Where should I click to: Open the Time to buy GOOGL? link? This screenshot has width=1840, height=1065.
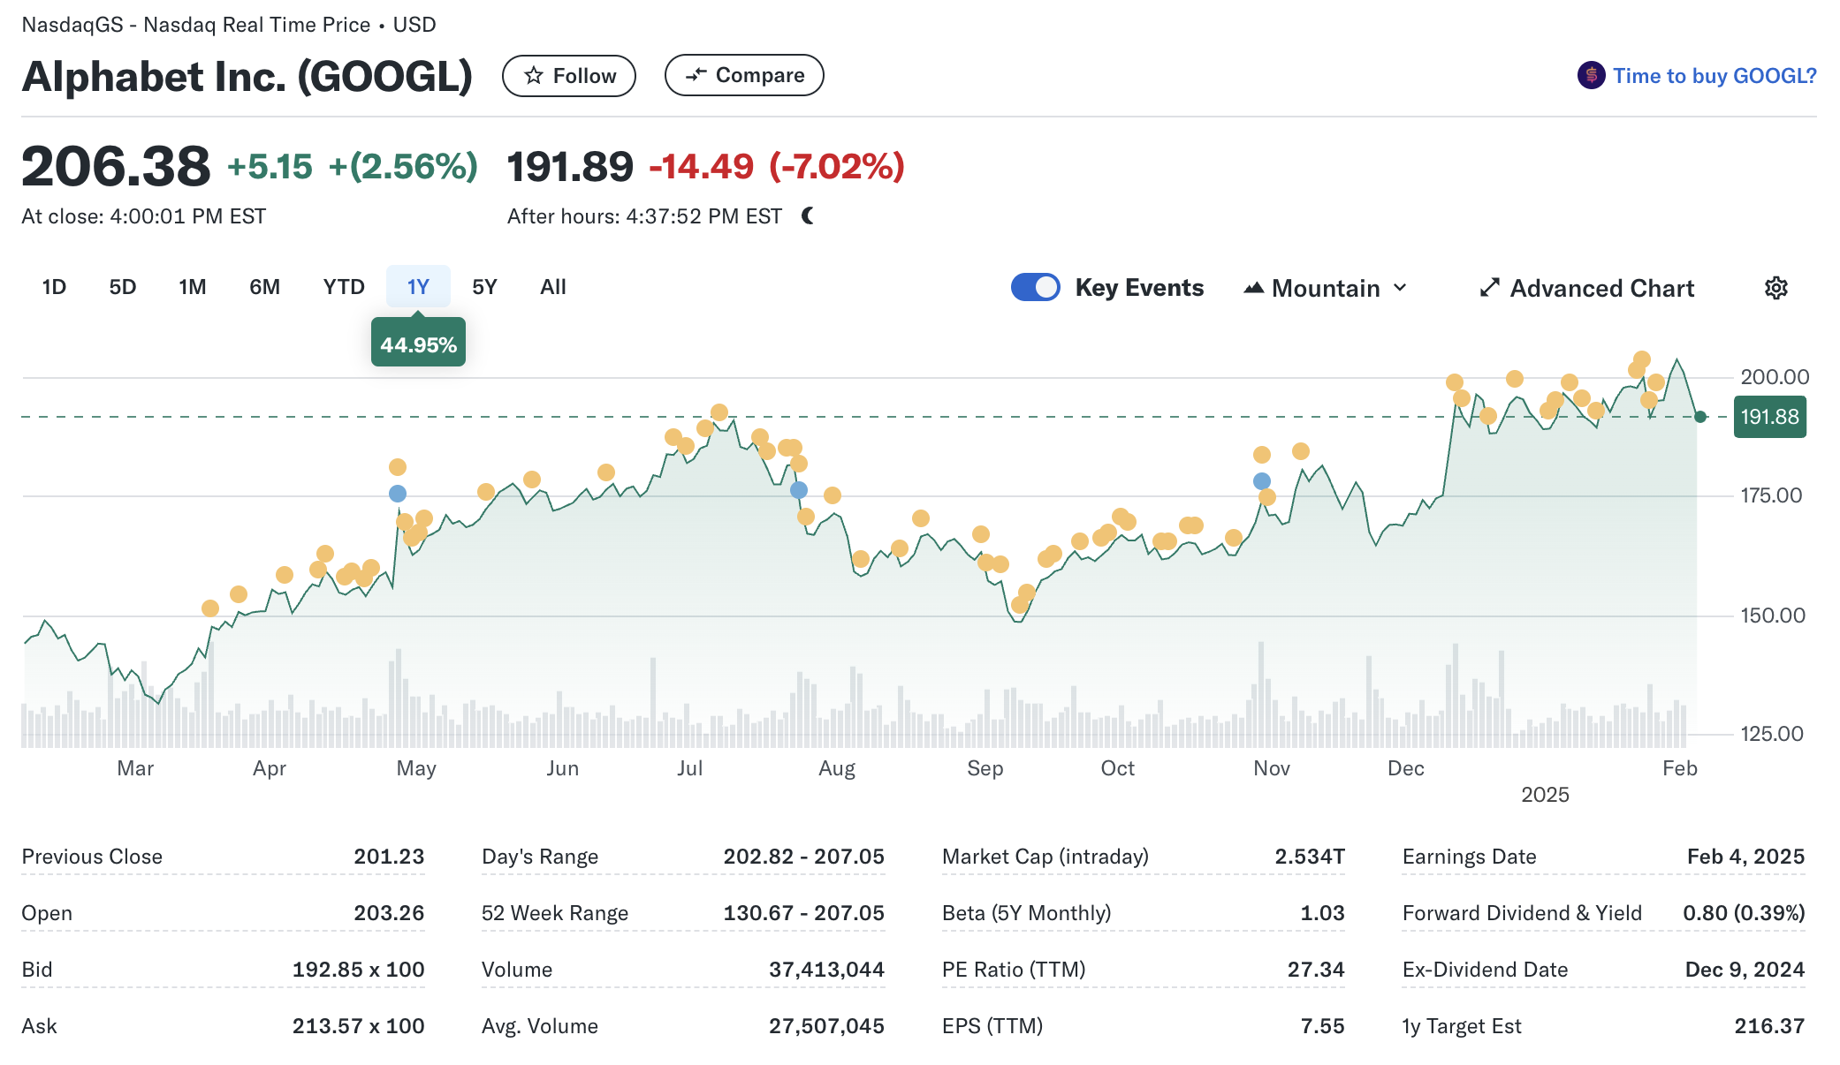[x=1714, y=76]
